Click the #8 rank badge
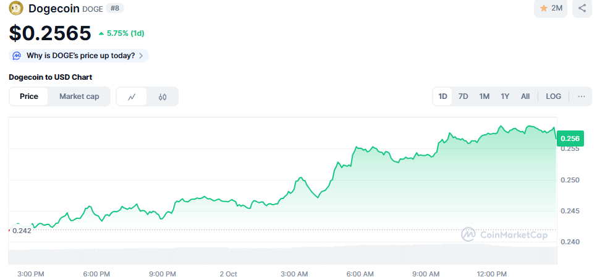Screen dimensions: 597x277 pos(114,9)
